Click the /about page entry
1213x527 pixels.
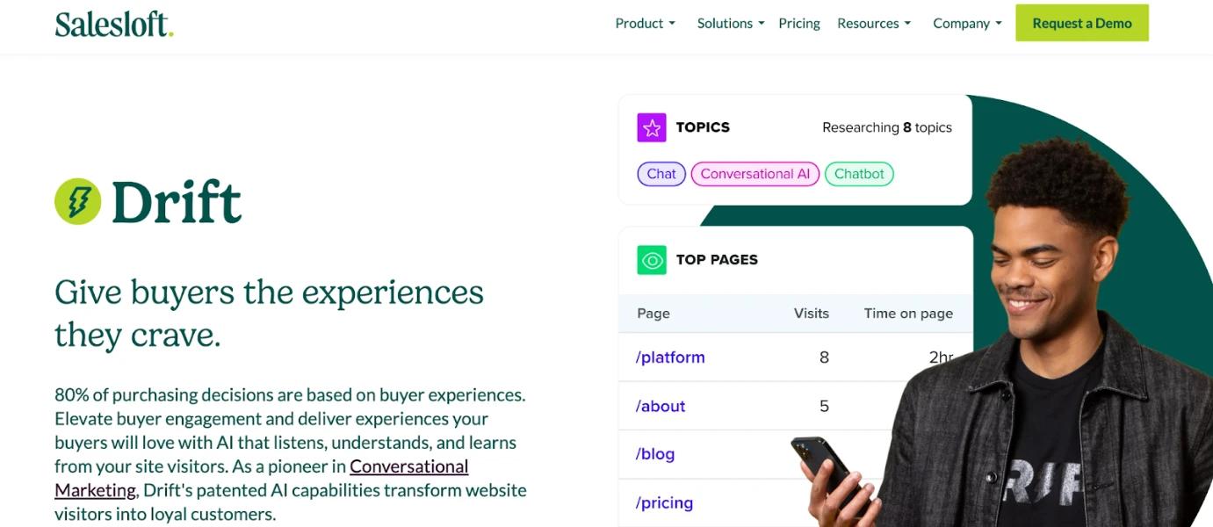[661, 407]
